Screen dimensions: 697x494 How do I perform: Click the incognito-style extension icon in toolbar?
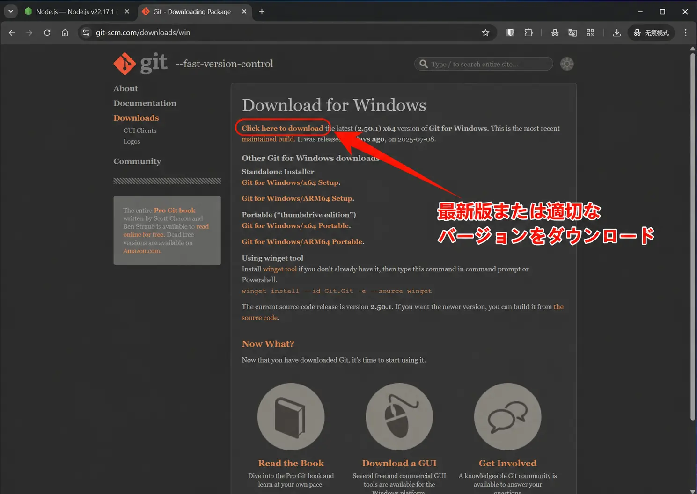tap(555, 33)
